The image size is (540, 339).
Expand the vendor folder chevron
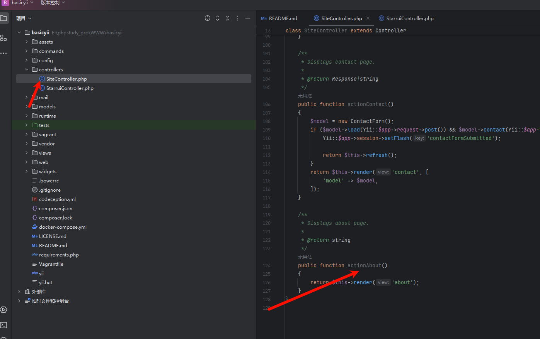pos(27,144)
